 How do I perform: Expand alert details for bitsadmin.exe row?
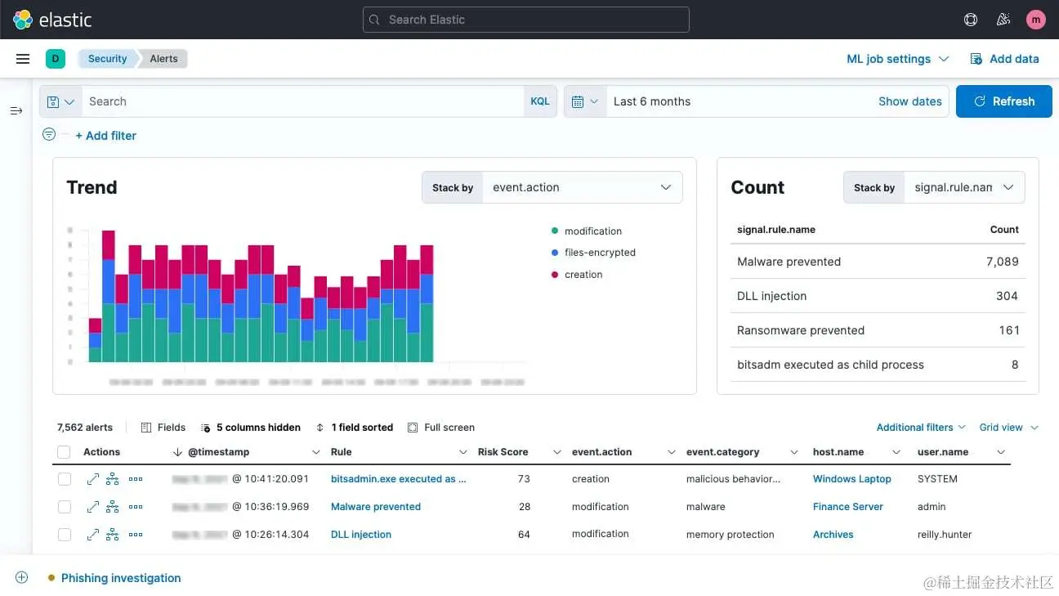tap(92, 479)
